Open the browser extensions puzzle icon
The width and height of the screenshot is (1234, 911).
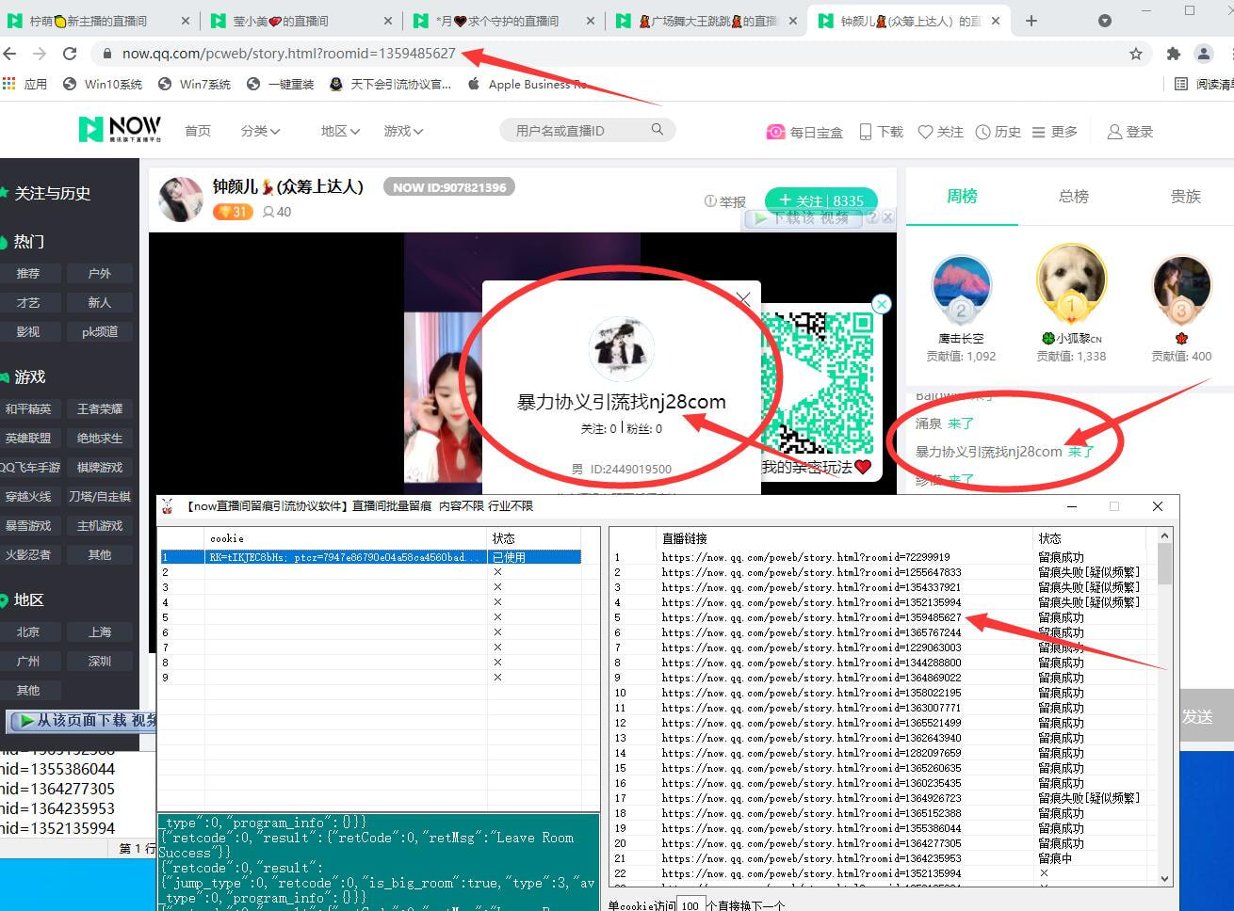(1173, 54)
